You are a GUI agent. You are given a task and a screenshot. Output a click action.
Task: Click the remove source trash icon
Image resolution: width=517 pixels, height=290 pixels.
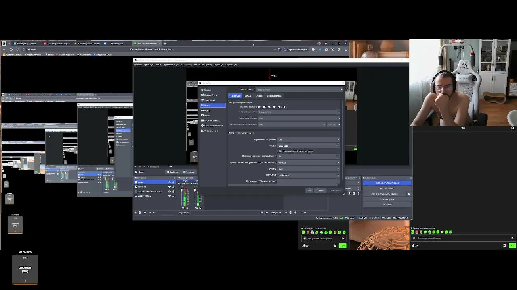click(140, 213)
